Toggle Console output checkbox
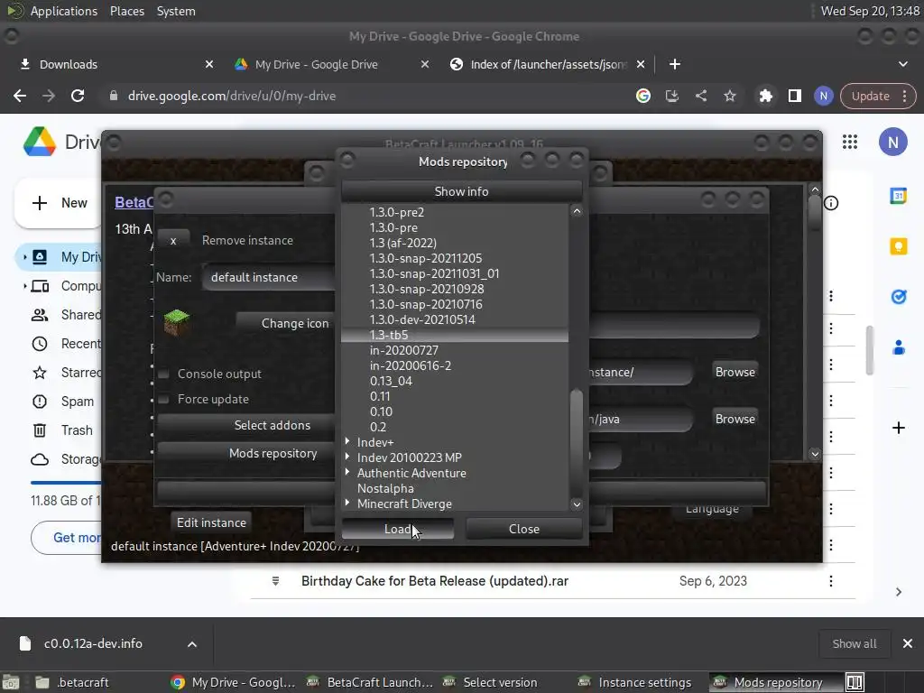 [164, 374]
